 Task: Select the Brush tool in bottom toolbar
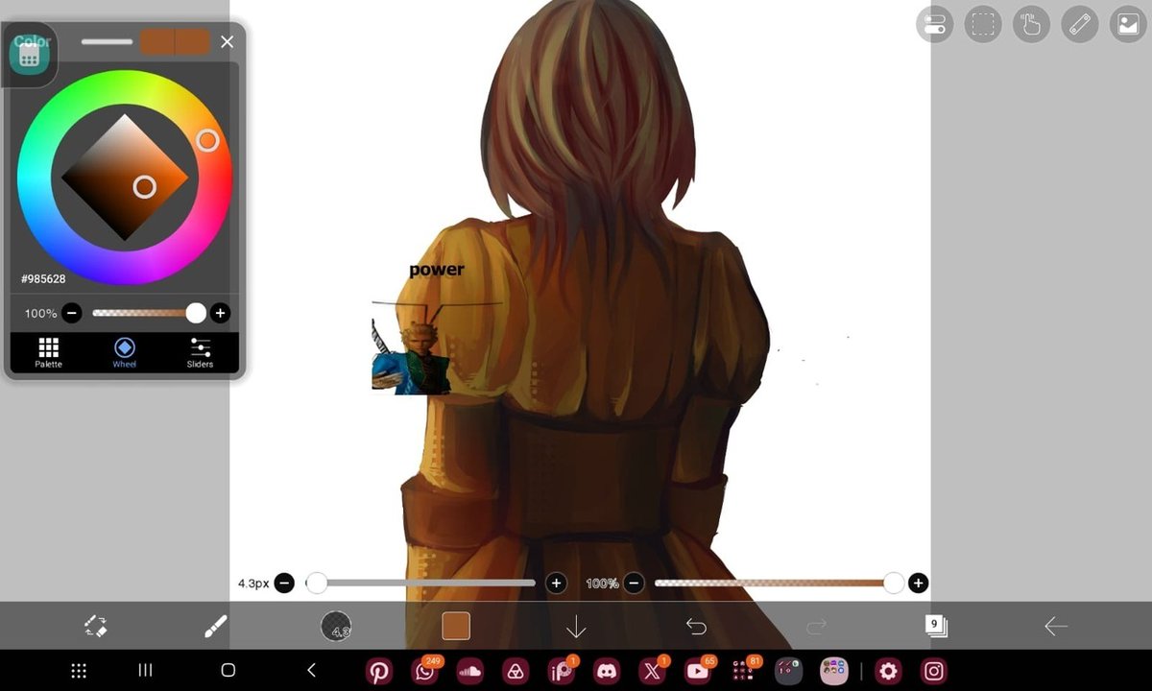[x=216, y=627]
